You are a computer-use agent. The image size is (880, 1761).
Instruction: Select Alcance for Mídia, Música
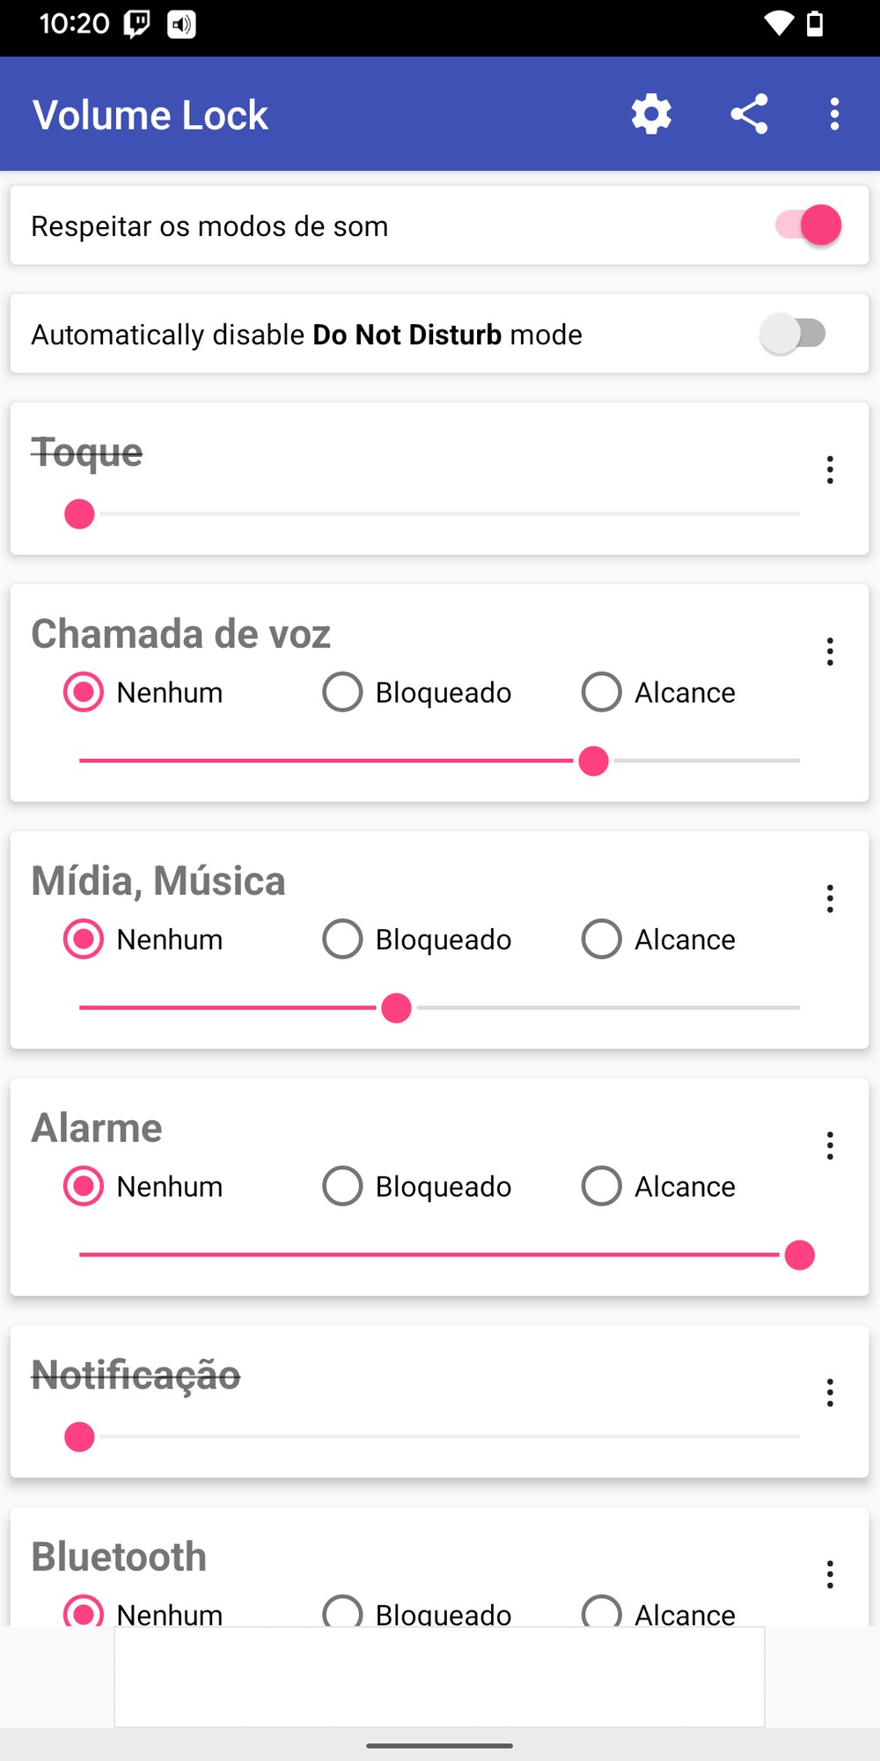coord(602,939)
